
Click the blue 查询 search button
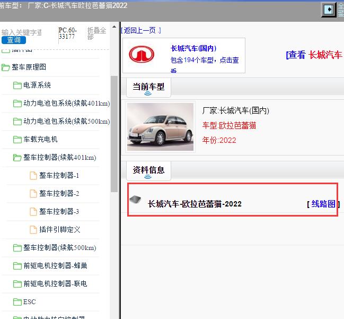(x=14, y=40)
